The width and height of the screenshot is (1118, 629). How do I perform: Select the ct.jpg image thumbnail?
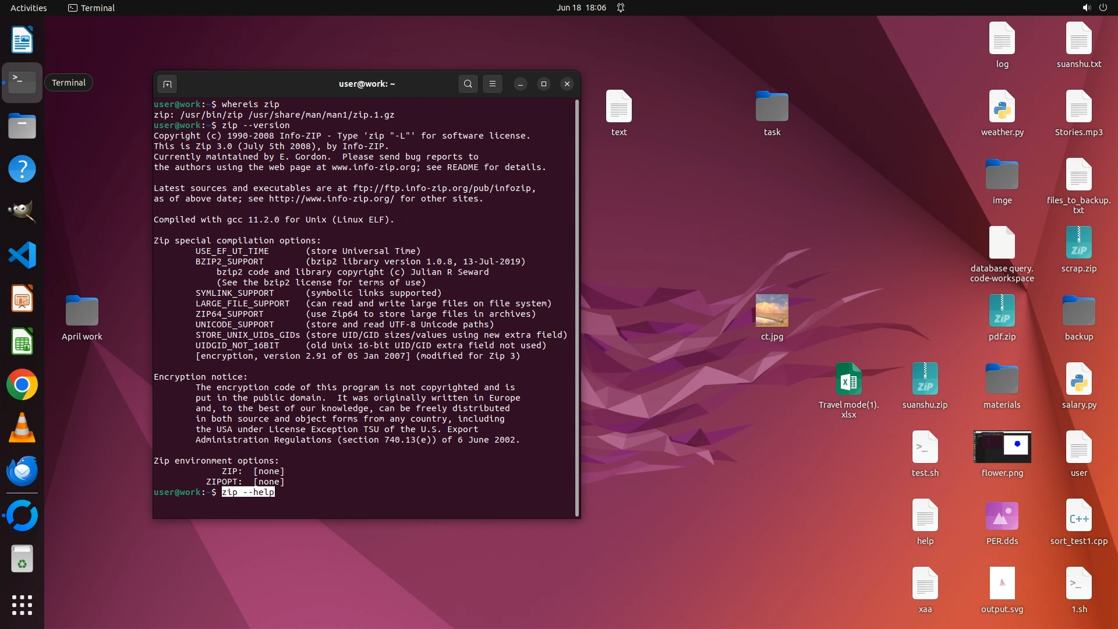[772, 310]
